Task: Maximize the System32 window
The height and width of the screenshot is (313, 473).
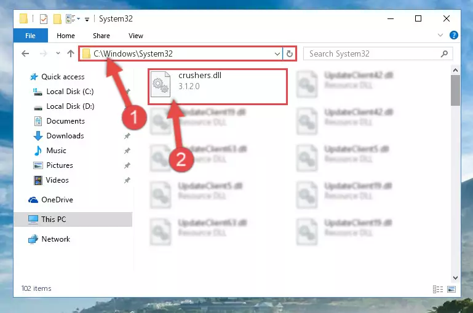Action: point(418,18)
